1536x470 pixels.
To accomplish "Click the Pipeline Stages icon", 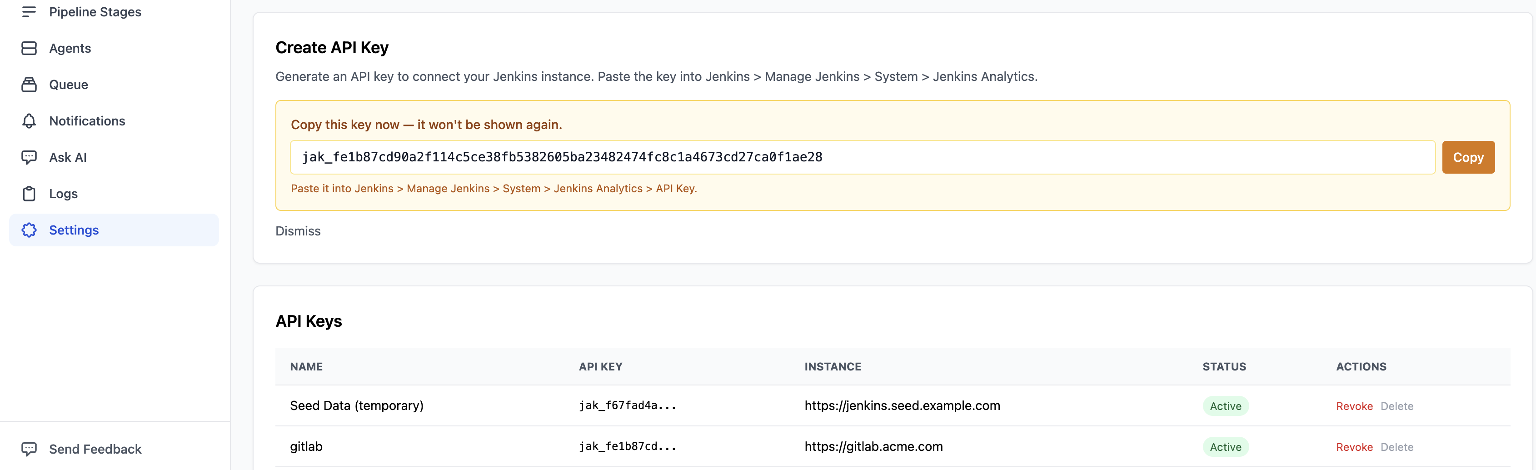I will pyautogui.click(x=29, y=11).
